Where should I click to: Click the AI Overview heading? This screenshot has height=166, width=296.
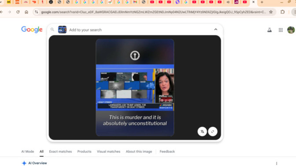point(37,163)
